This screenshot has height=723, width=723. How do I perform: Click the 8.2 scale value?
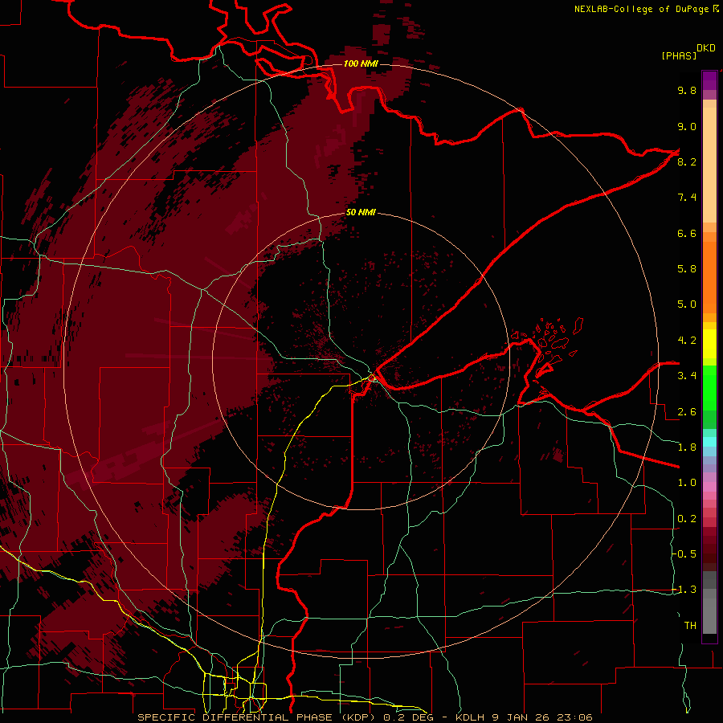(x=687, y=161)
